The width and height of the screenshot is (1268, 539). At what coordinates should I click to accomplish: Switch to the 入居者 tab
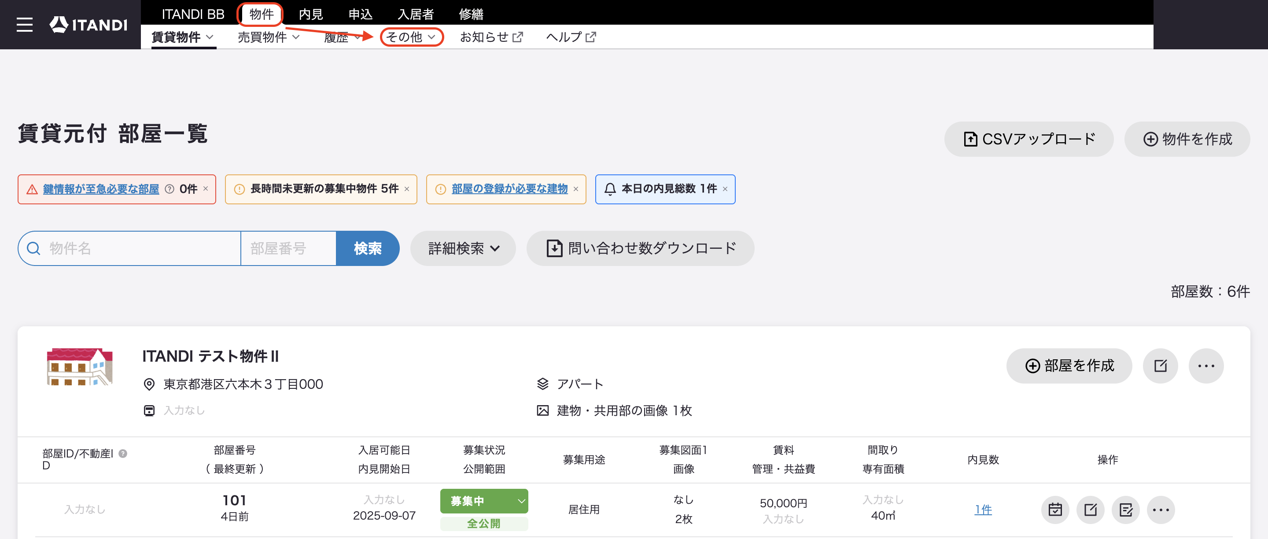pyautogui.click(x=416, y=14)
